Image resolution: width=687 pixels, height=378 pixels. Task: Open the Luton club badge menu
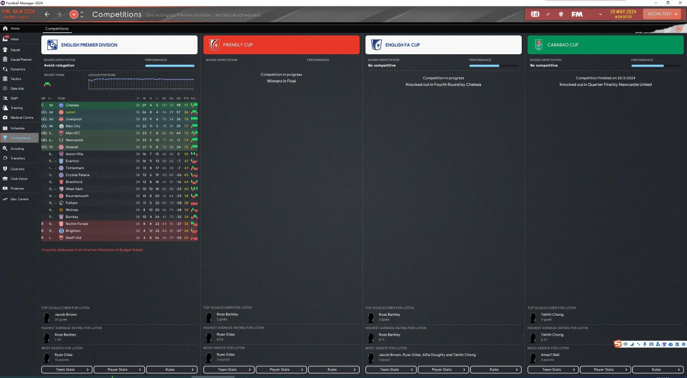pos(74,14)
